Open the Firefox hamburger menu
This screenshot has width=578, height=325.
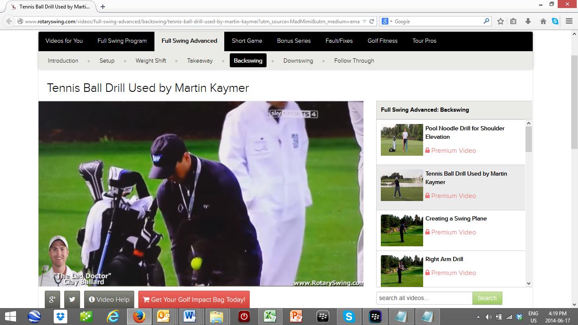[x=569, y=21]
